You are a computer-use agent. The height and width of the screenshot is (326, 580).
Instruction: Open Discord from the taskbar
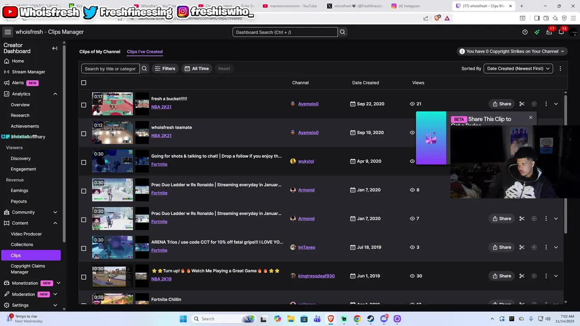(x=384, y=319)
